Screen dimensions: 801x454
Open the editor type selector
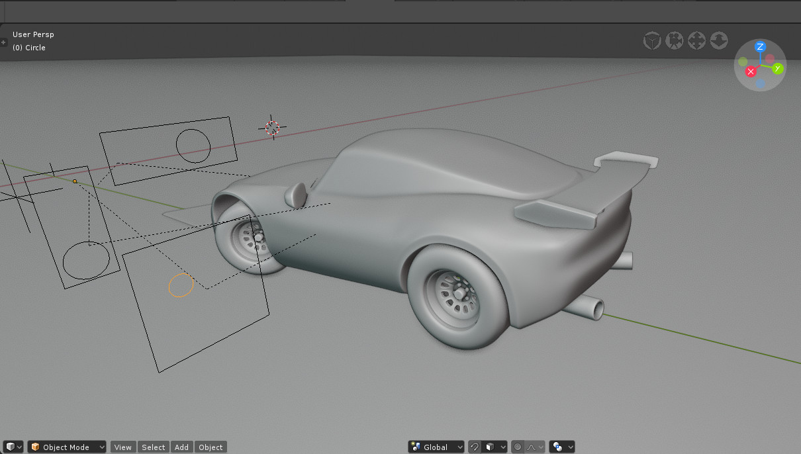point(14,447)
